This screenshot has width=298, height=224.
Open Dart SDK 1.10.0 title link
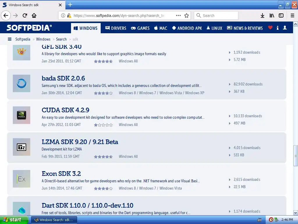point(87,206)
